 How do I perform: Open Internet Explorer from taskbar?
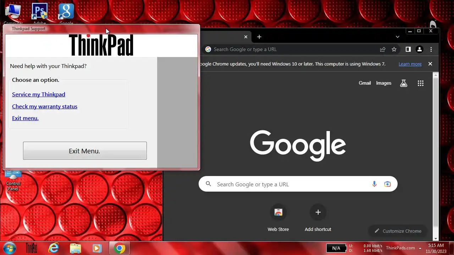coord(54,248)
